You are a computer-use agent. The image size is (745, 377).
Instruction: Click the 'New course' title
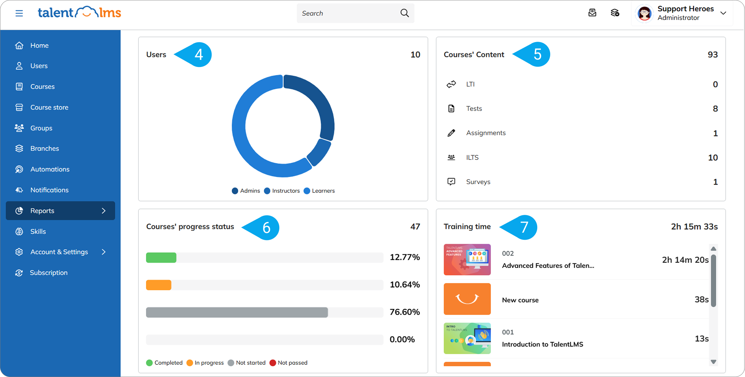[x=520, y=300]
